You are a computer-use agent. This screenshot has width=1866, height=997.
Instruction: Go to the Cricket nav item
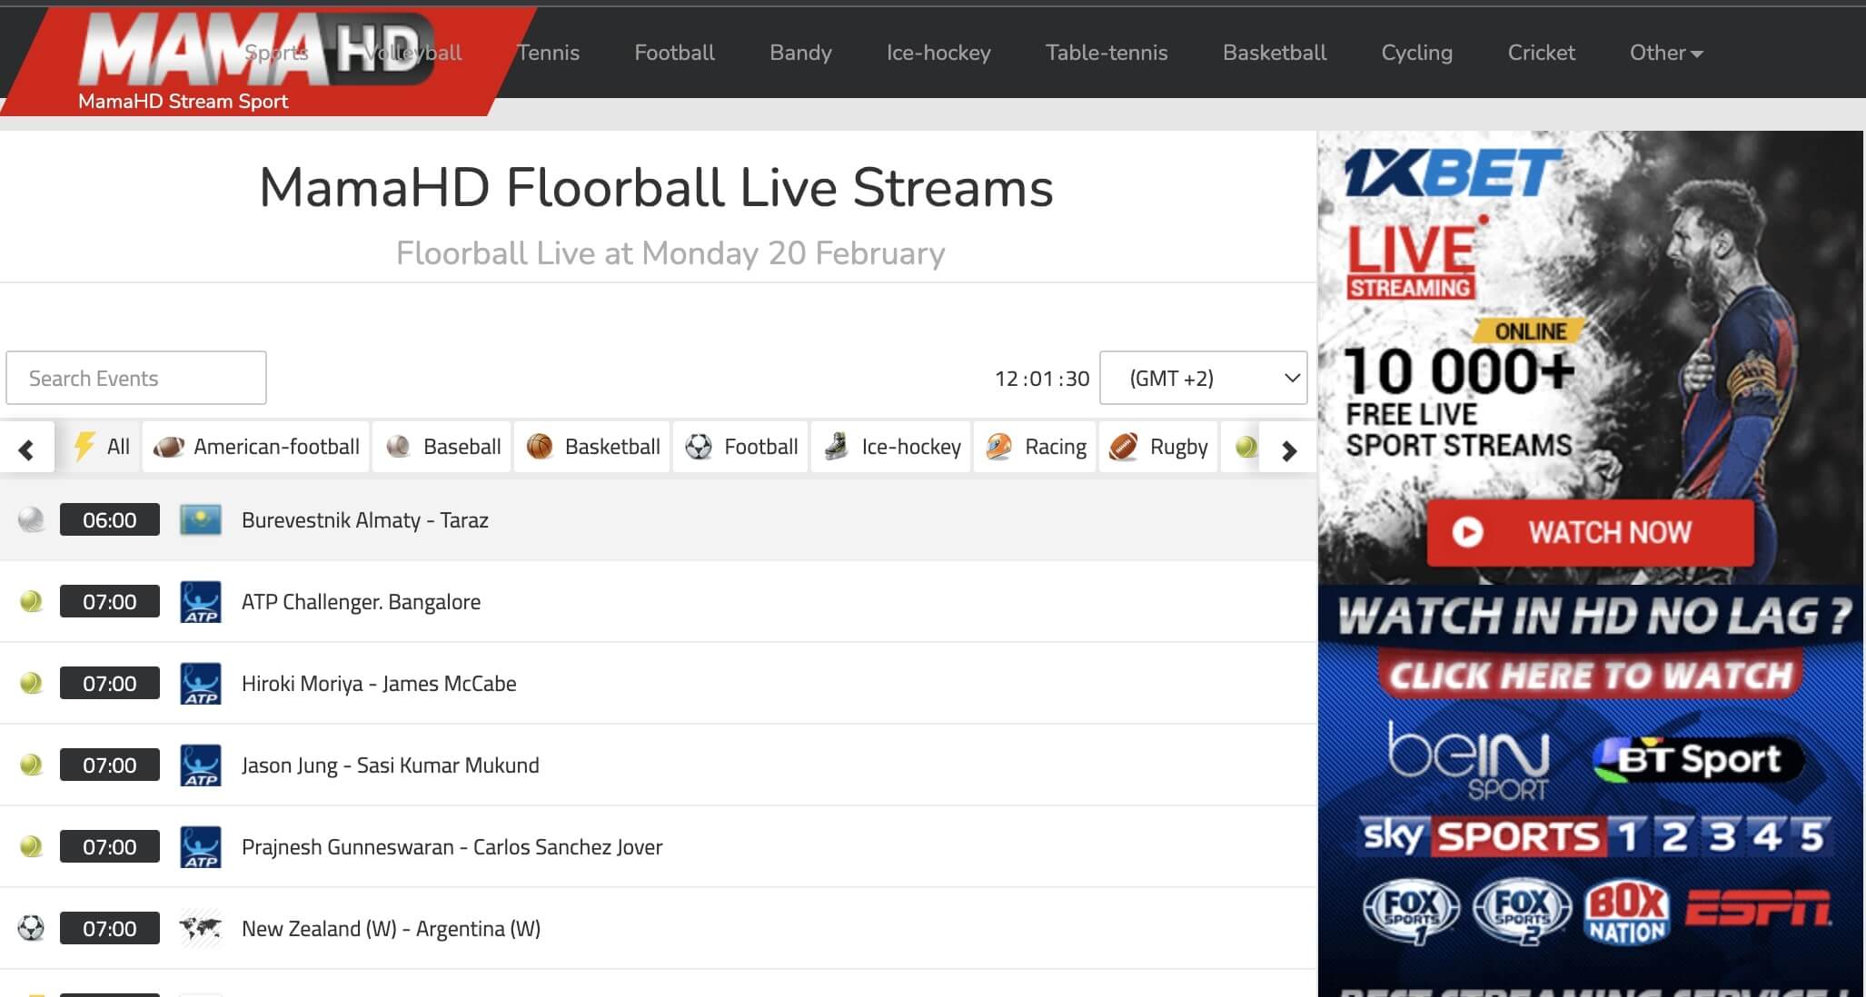tap(1541, 53)
